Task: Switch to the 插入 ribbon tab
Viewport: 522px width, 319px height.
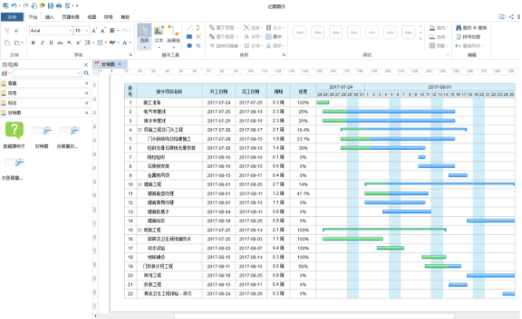Action: 50,16
